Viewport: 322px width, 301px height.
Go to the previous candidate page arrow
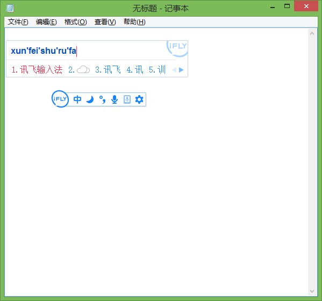[x=174, y=70]
